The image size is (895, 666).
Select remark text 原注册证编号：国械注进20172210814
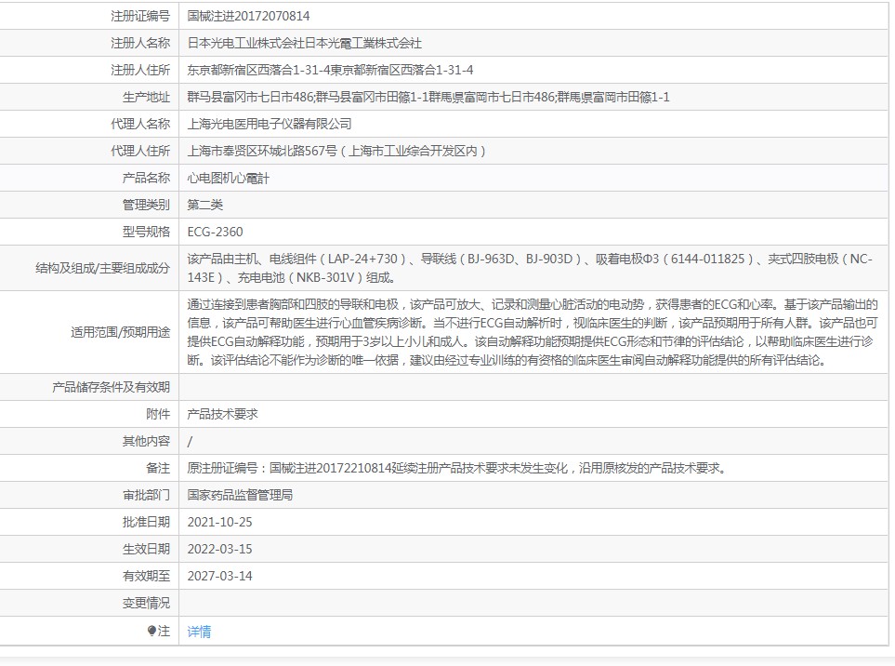click(x=289, y=469)
